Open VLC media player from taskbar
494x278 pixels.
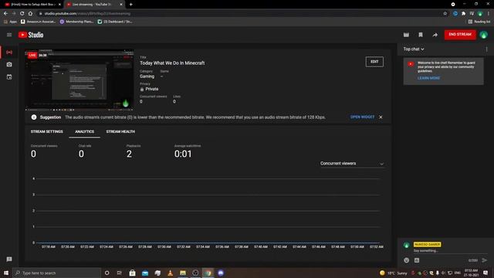tap(170, 273)
